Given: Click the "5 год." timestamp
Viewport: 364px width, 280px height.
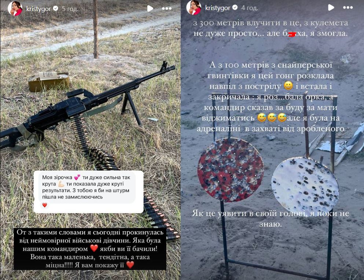Looking at the screenshot, I should click(70, 9).
